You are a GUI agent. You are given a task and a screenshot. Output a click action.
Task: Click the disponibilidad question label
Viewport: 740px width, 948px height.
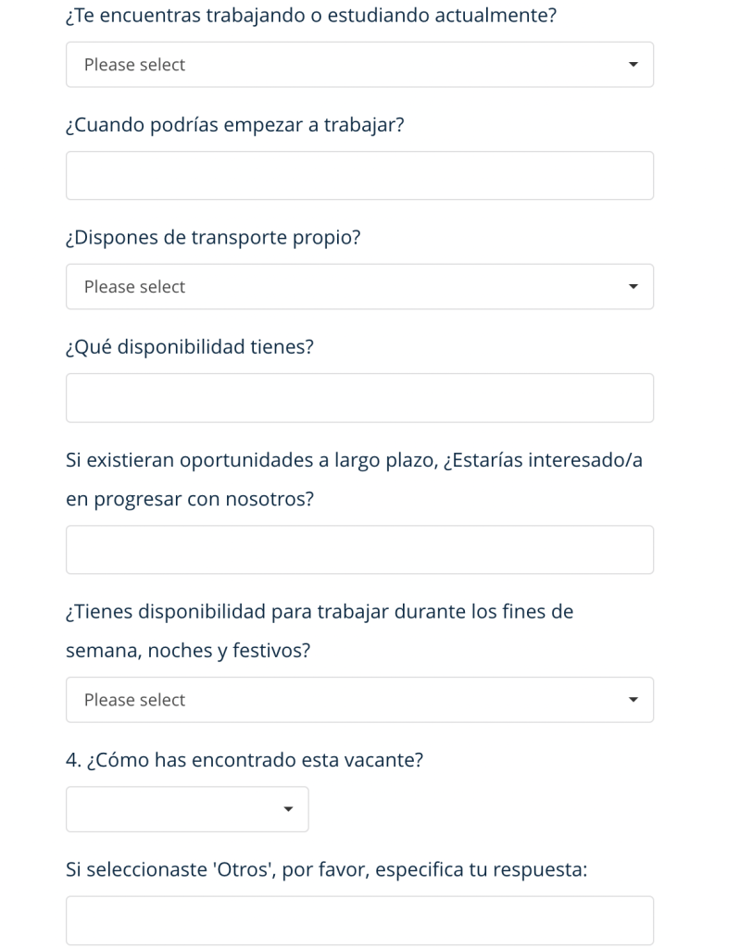coord(188,346)
